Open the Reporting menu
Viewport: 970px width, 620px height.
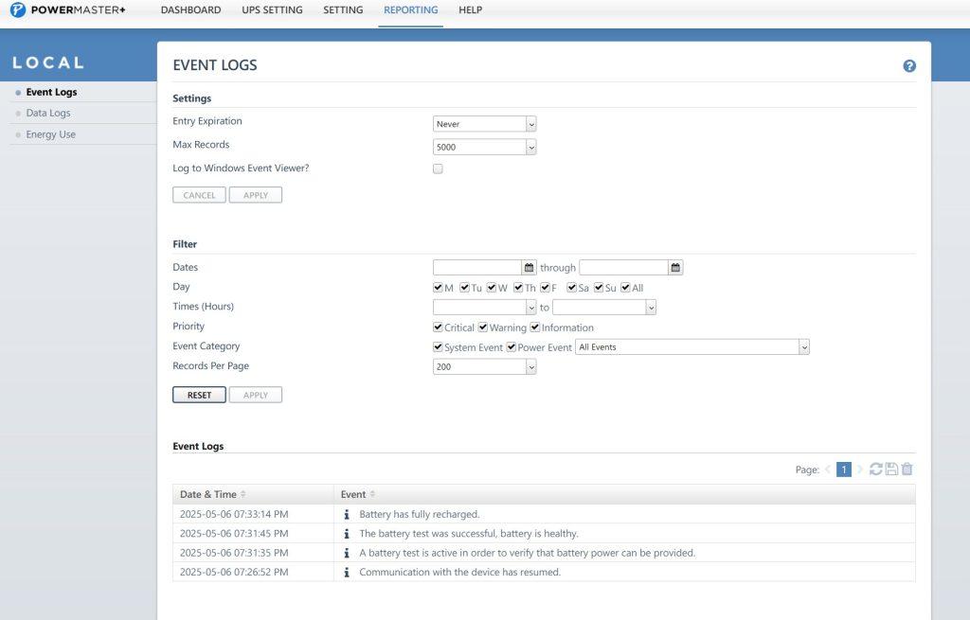click(x=411, y=9)
